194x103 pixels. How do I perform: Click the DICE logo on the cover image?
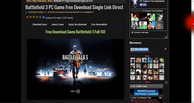pos(72,91)
